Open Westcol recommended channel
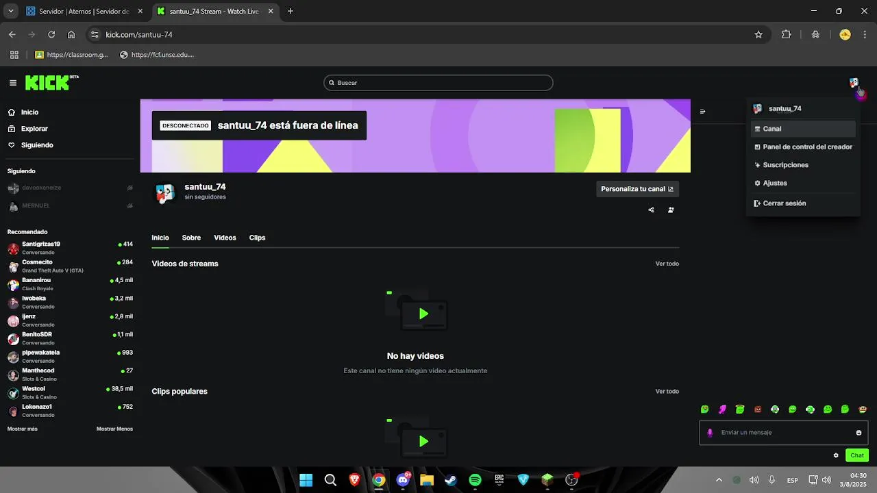Screen dimensions: 877x493 pyautogui.click(x=70, y=392)
